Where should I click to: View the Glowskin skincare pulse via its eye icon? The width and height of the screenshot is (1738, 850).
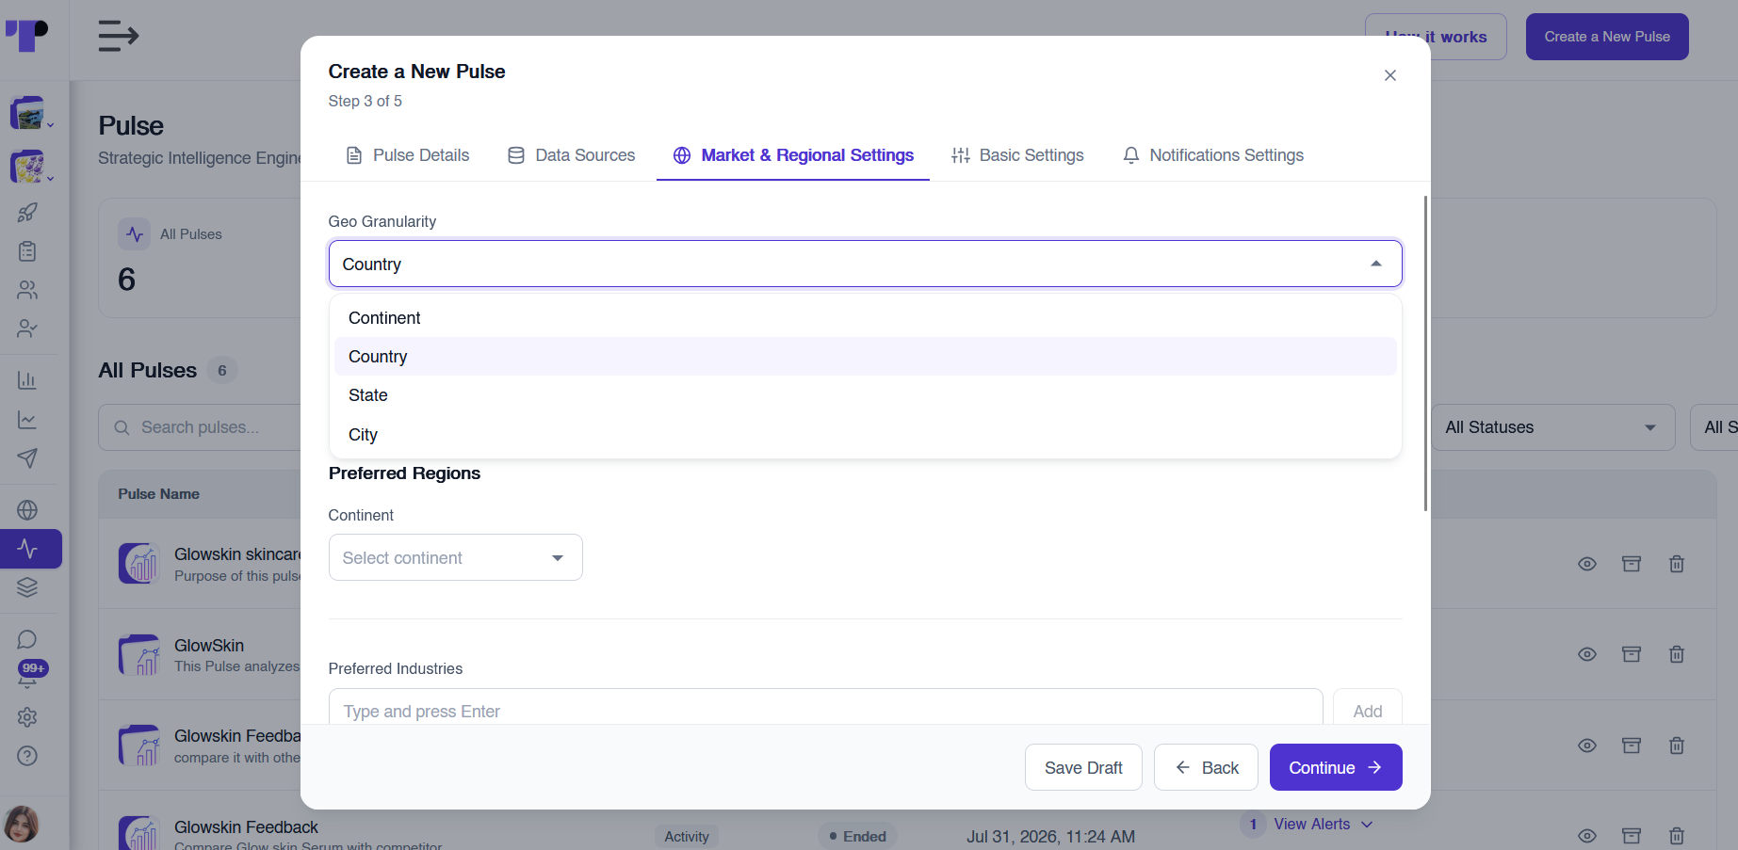click(1587, 564)
